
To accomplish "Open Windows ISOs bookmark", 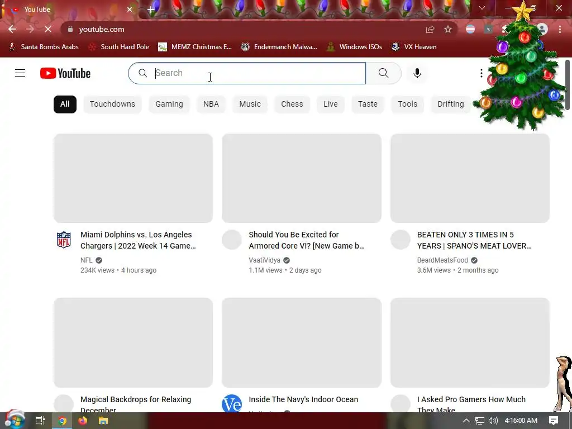I will [354, 47].
